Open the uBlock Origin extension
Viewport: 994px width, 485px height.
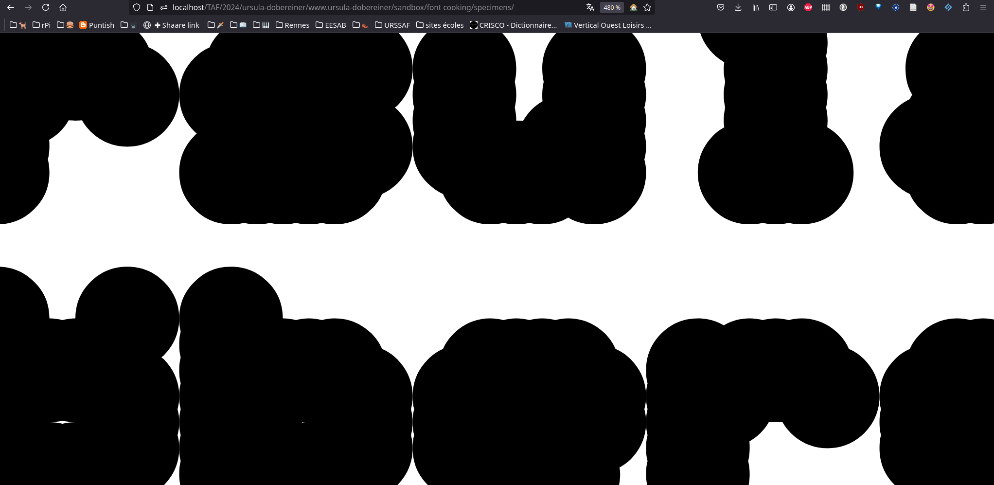(861, 7)
